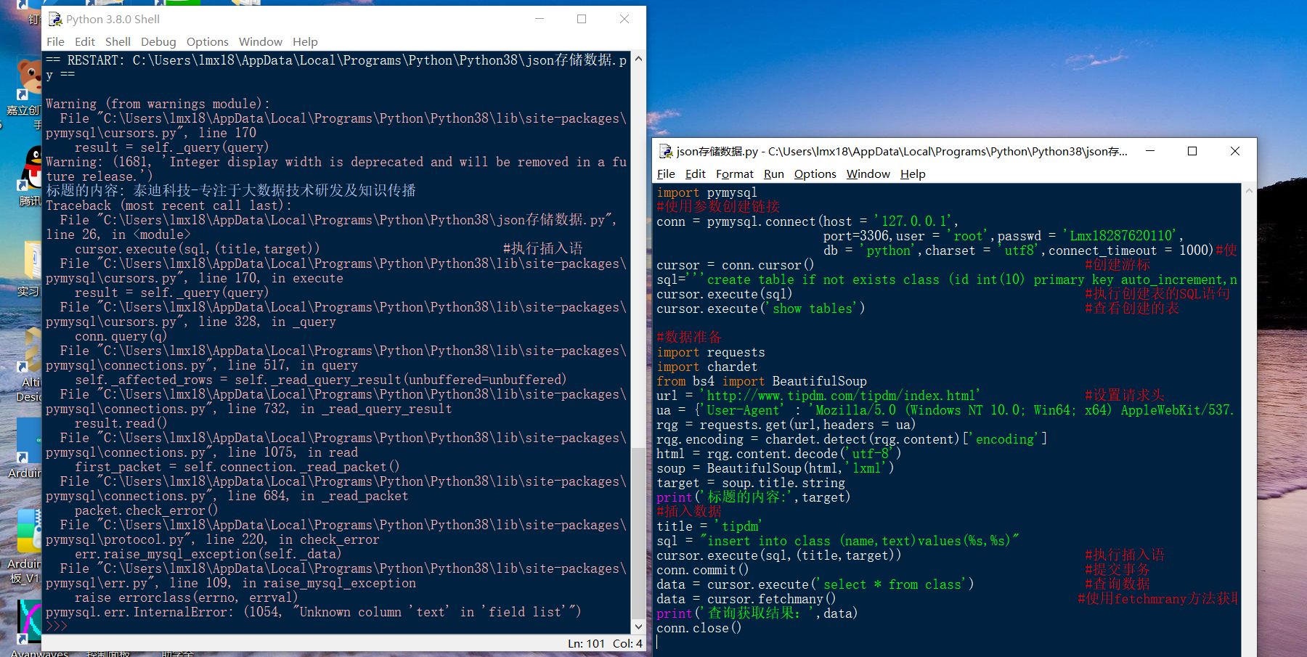Open Edit menu in Python Shell window

coord(85,42)
